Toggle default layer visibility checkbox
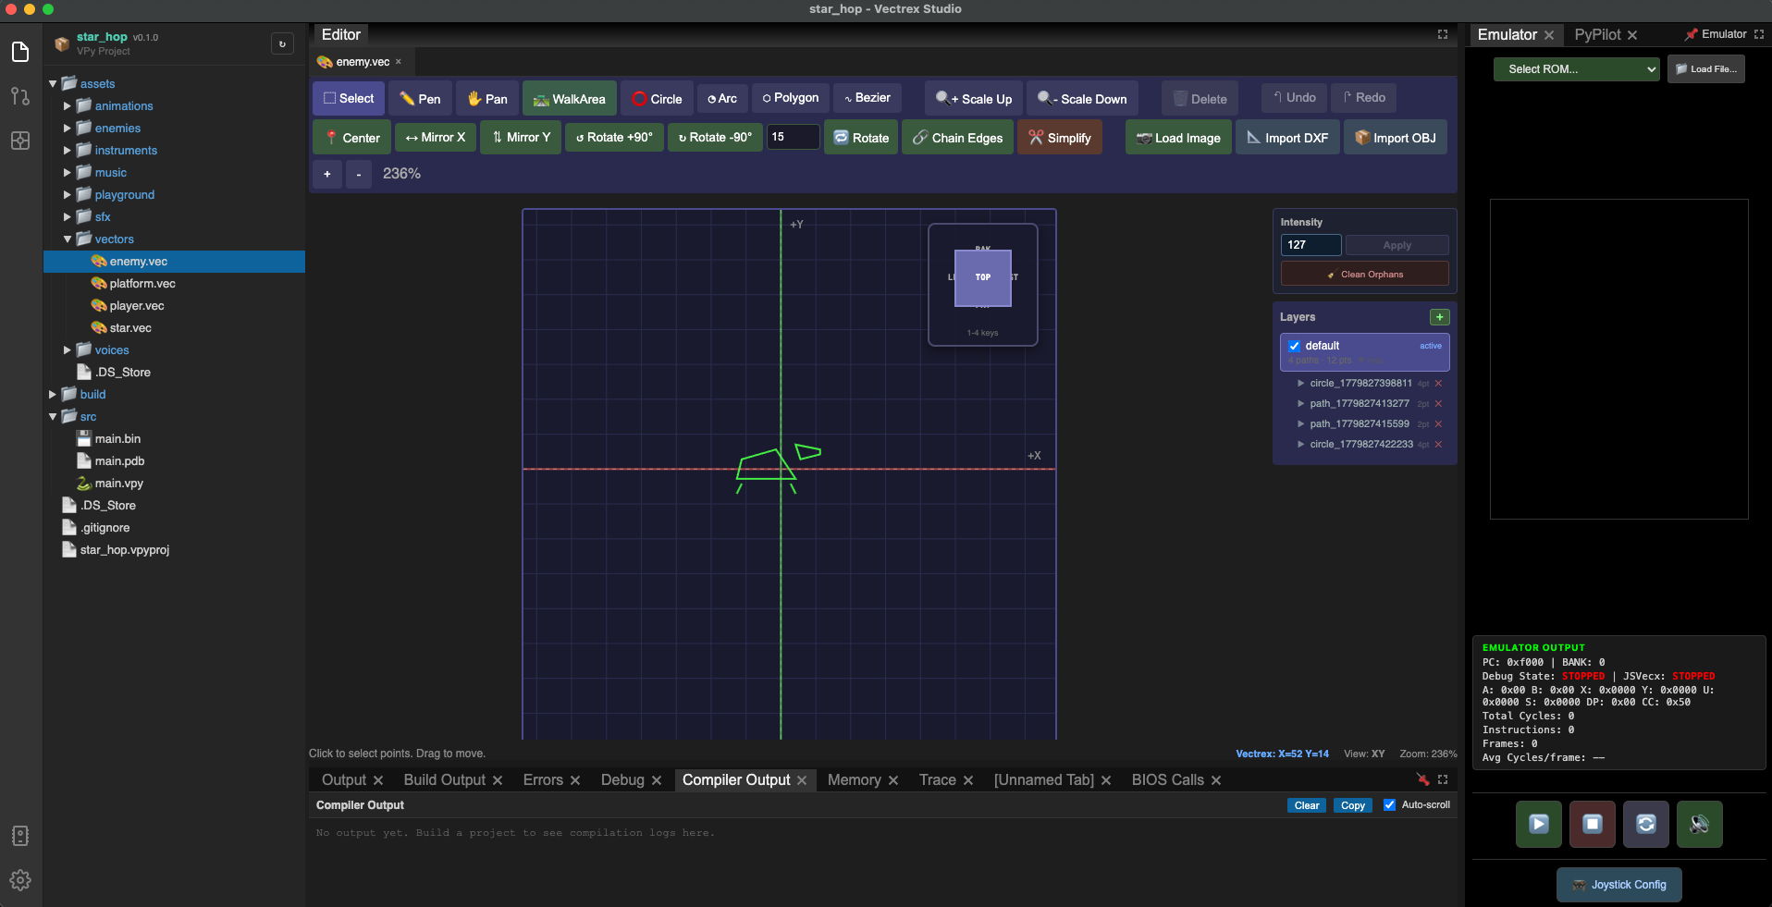Screen dimensions: 1772x907 pyautogui.click(x=1294, y=346)
